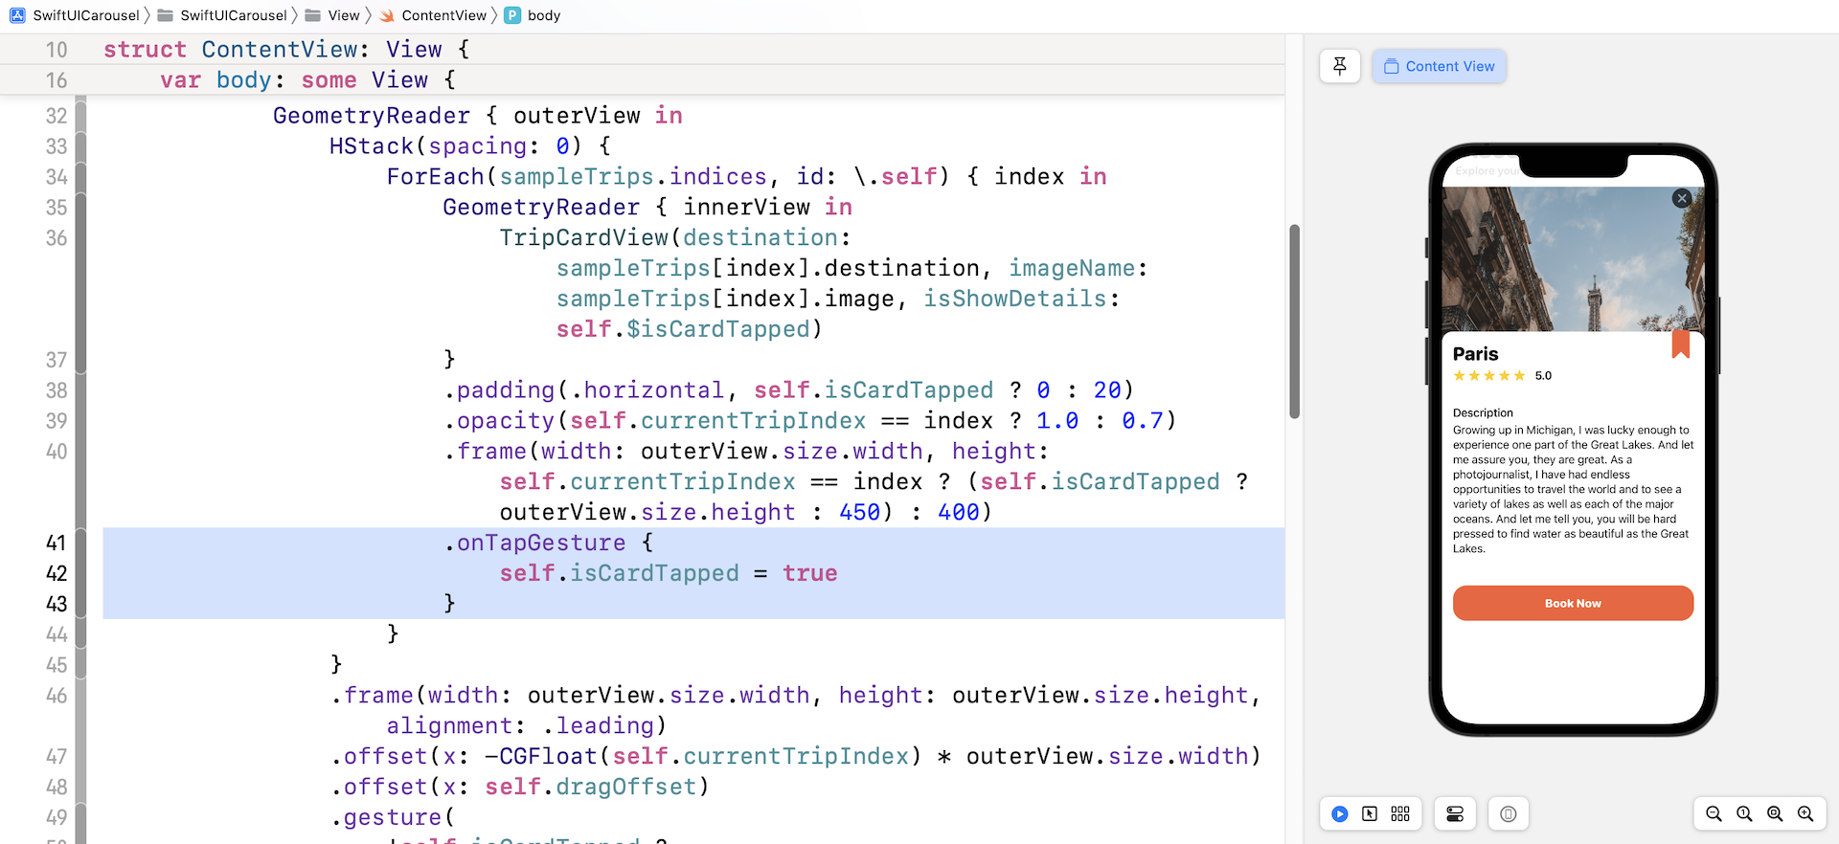Image resolution: width=1839 pixels, height=844 pixels.
Task: Click the Xcode project icon in jump bar
Action: coord(17,15)
